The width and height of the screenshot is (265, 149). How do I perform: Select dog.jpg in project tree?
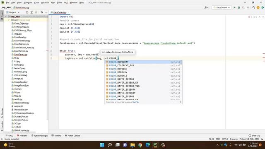tap(18, 34)
